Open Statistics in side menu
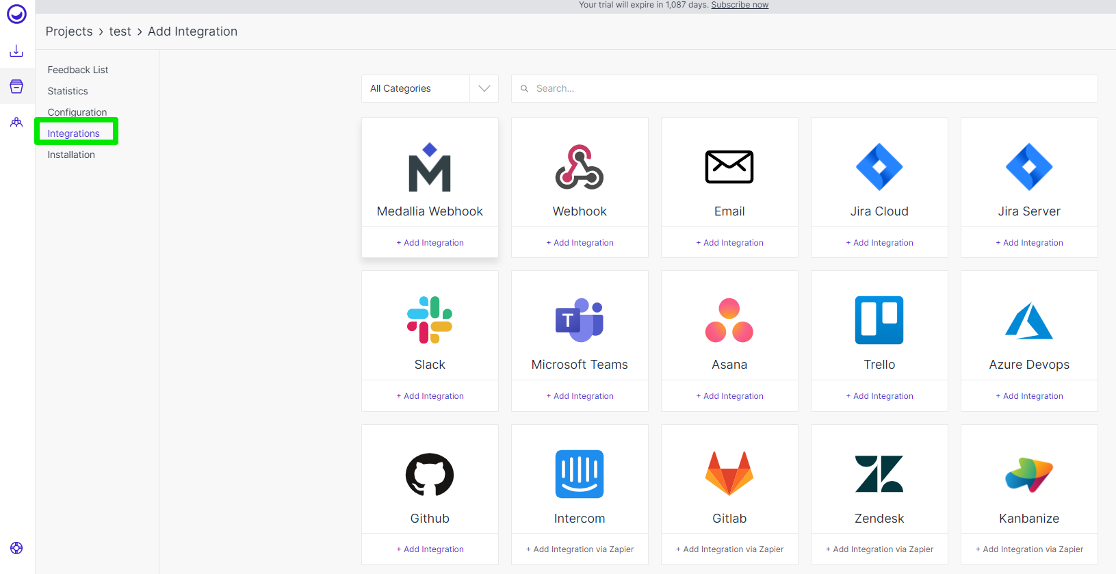This screenshot has width=1116, height=574. coord(68,91)
